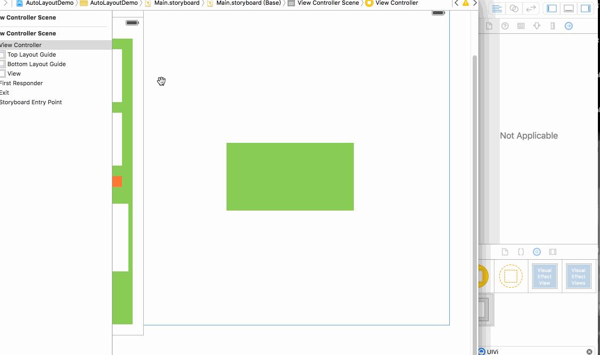Open the View Controller Scene breadcrumb
The image size is (600, 355).
click(324, 3)
